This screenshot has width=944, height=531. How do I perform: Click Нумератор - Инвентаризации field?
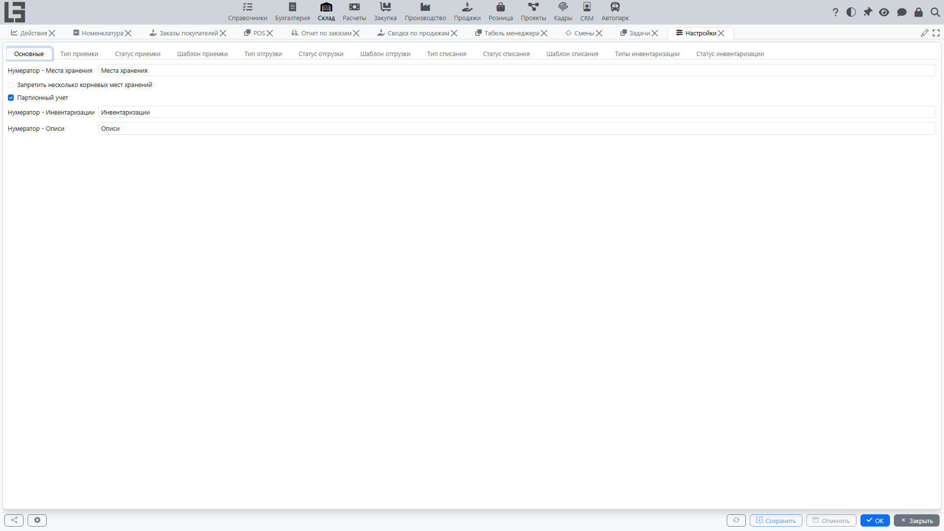pyautogui.click(x=517, y=112)
